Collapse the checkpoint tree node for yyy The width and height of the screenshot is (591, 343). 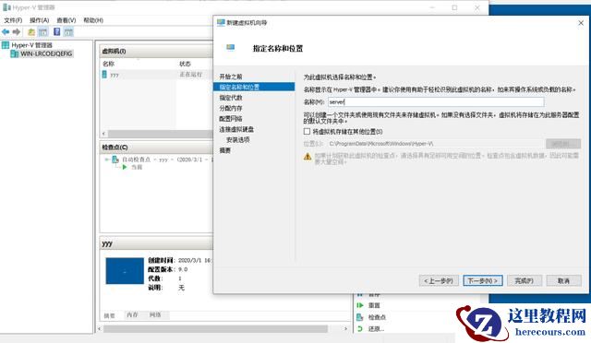click(107, 160)
